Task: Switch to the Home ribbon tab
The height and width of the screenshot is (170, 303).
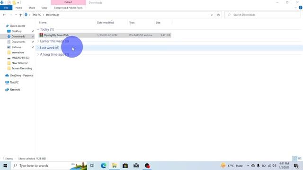Action: tap(19, 8)
